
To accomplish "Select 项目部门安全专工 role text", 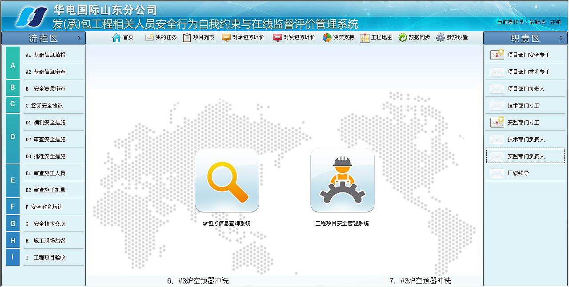I will 529,55.
